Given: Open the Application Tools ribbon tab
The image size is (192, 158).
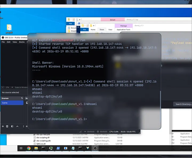Looking at the screenshot, I should 123,30.
